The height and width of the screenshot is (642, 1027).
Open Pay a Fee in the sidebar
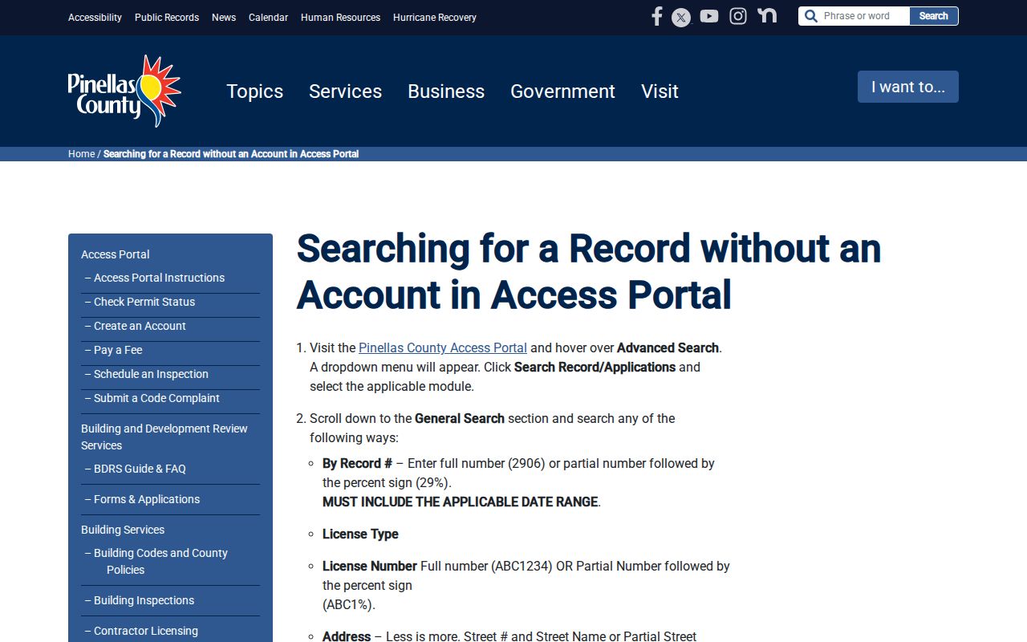pyautogui.click(x=118, y=350)
